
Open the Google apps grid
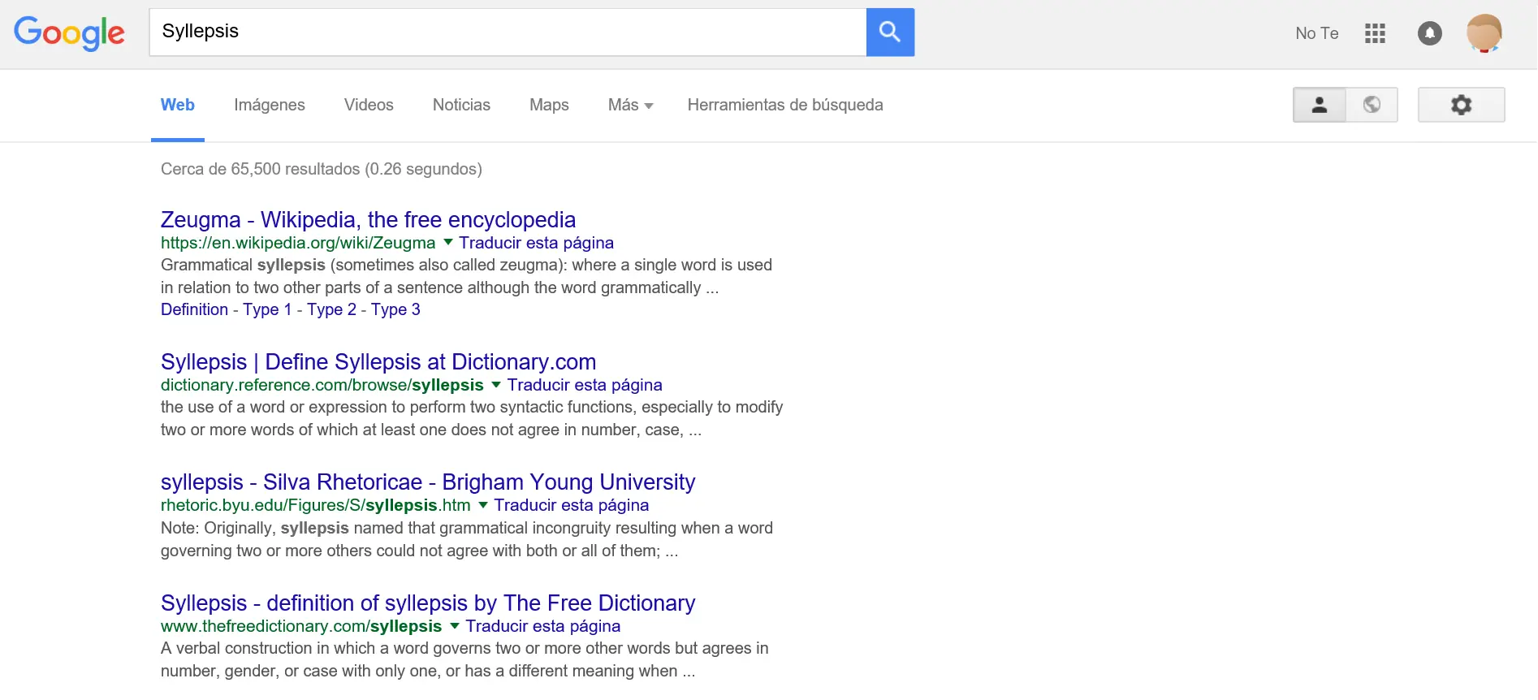coord(1375,33)
